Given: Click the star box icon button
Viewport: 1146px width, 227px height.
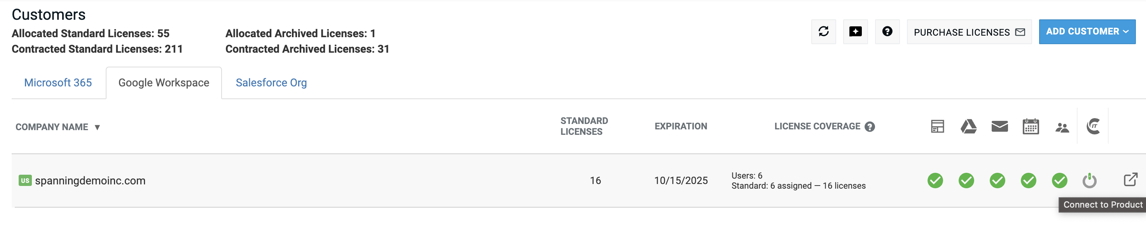Looking at the screenshot, I should click(855, 31).
